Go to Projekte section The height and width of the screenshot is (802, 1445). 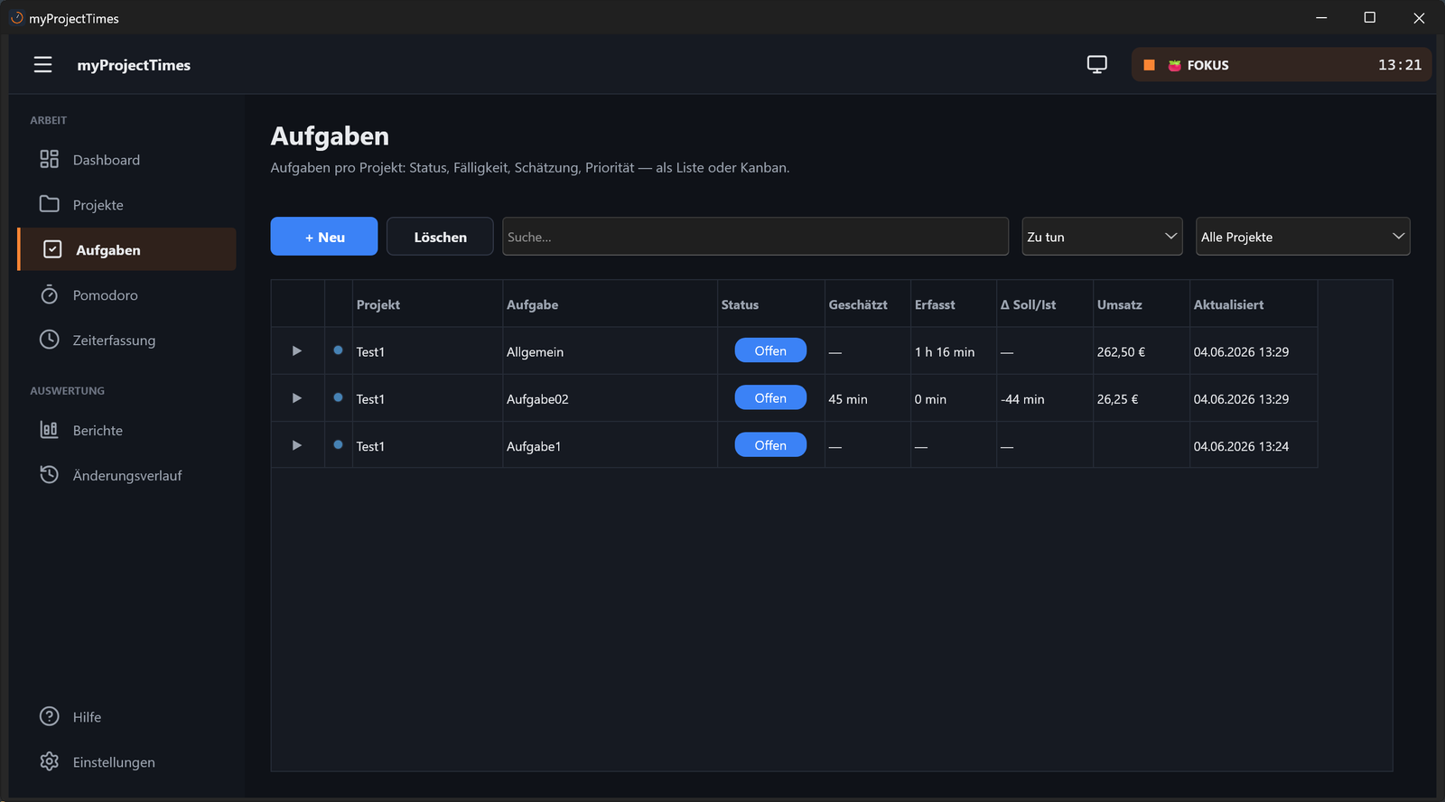pyautogui.click(x=126, y=205)
